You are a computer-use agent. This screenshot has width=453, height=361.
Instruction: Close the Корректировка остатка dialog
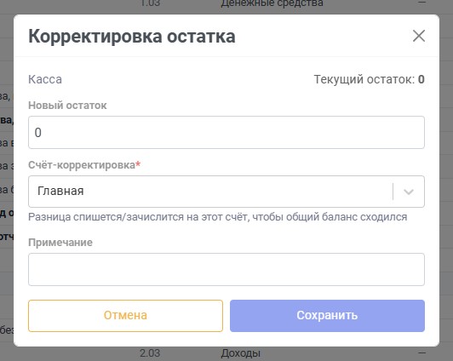(419, 36)
